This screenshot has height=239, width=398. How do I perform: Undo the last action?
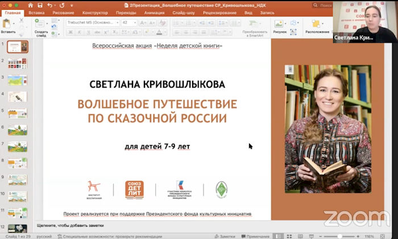point(50,5)
